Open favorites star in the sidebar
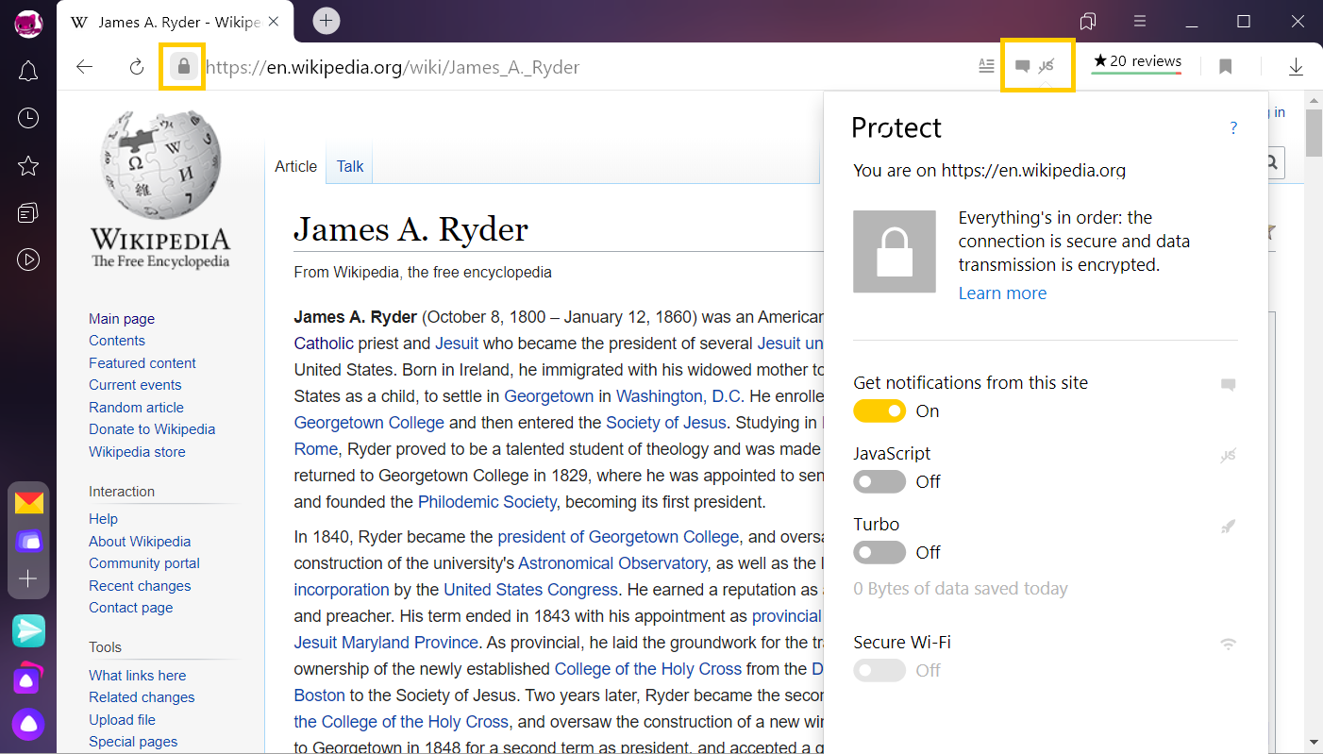Image resolution: width=1323 pixels, height=754 pixels. [x=28, y=166]
